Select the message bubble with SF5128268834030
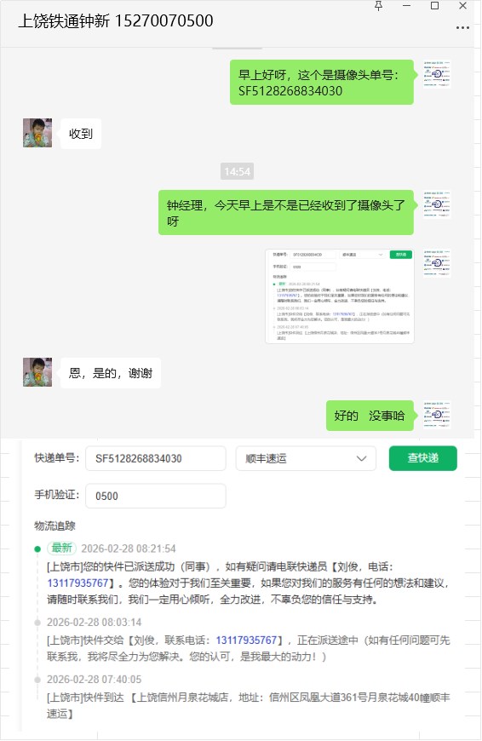The height and width of the screenshot is (741, 482). click(x=322, y=83)
